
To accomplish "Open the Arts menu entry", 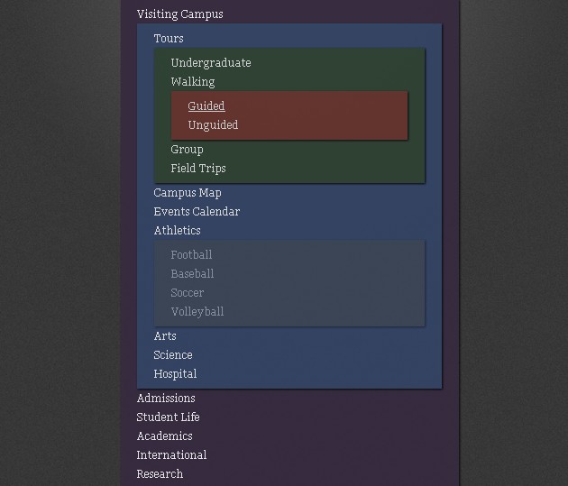I will point(165,336).
